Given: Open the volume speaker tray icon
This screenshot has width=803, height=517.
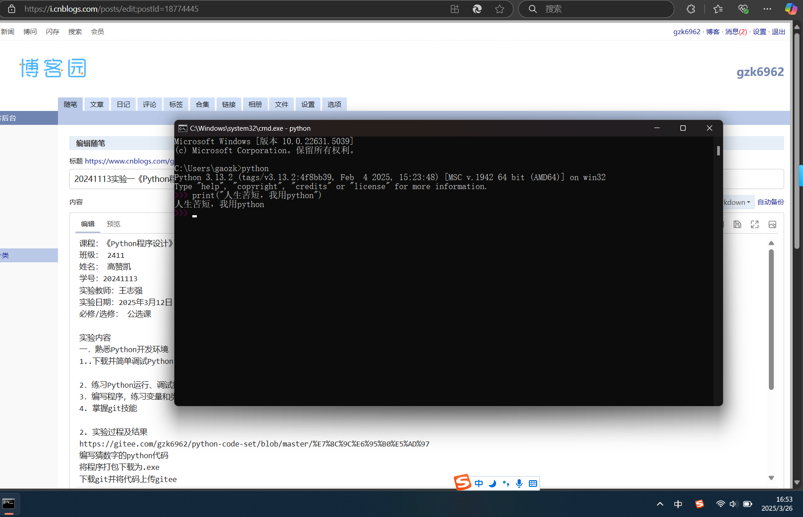Looking at the screenshot, I should [x=733, y=504].
